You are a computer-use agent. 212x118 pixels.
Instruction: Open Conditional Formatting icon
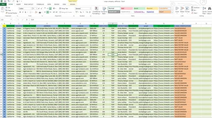coord(96,9)
